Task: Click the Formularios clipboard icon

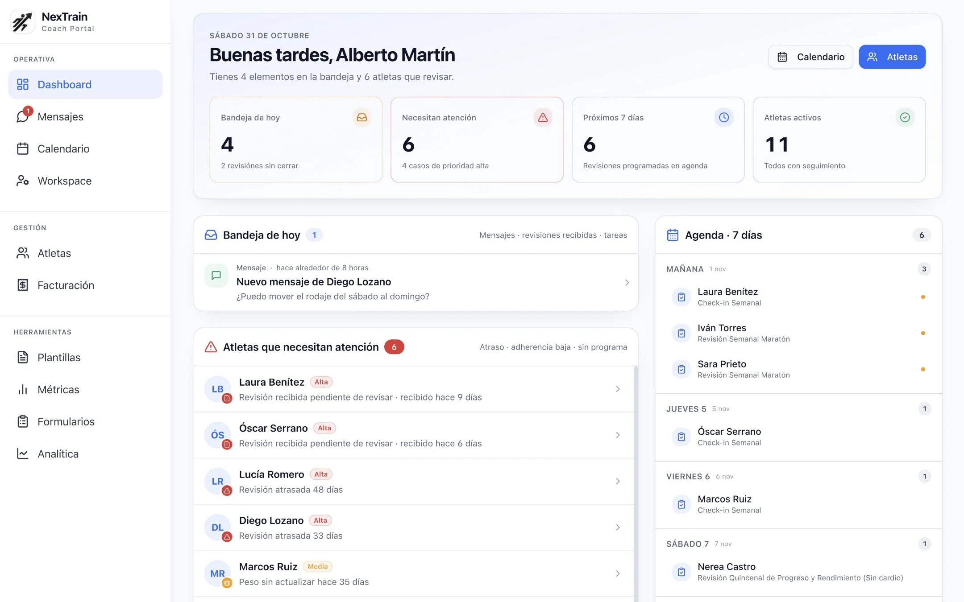Action: 23,421
